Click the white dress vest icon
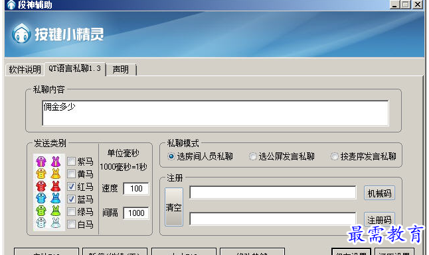The height and width of the screenshot is (255, 429). (x=56, y=223)
